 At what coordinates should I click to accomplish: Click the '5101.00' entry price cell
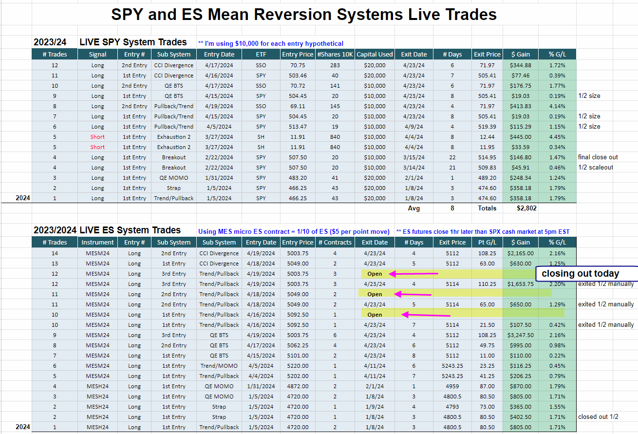[x=298, y=356]
